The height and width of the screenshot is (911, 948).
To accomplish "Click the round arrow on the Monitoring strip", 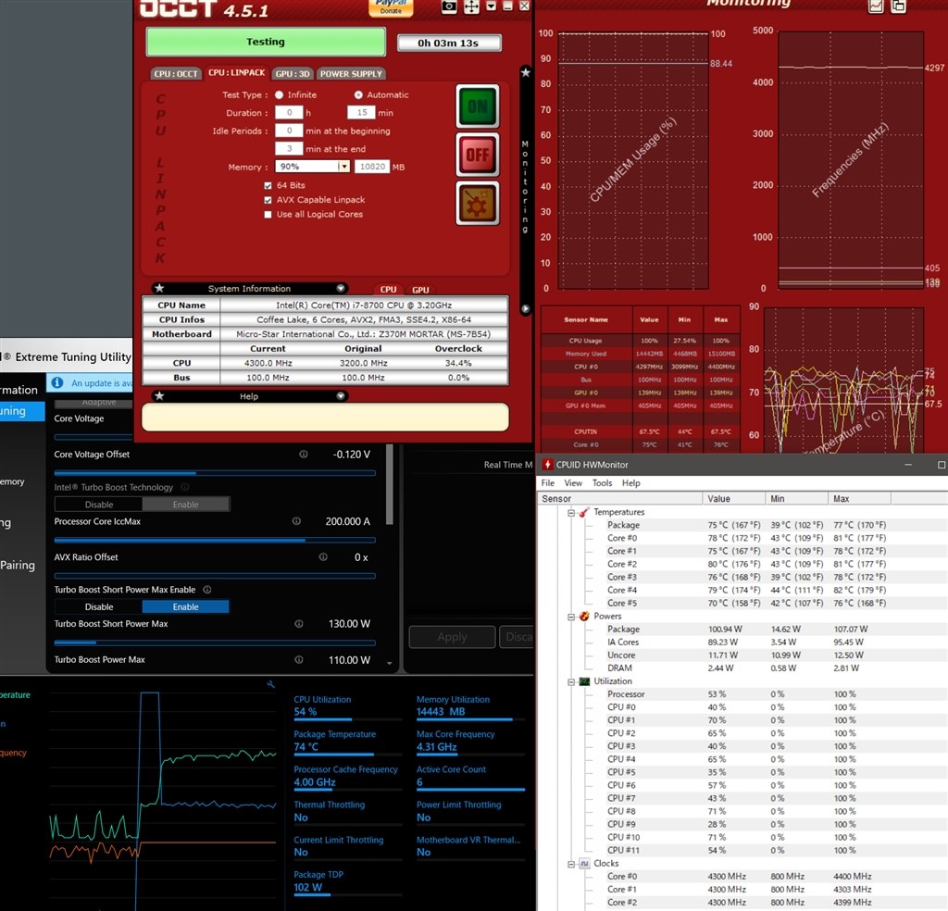I will pyautogui.click(x=526, y=308).
